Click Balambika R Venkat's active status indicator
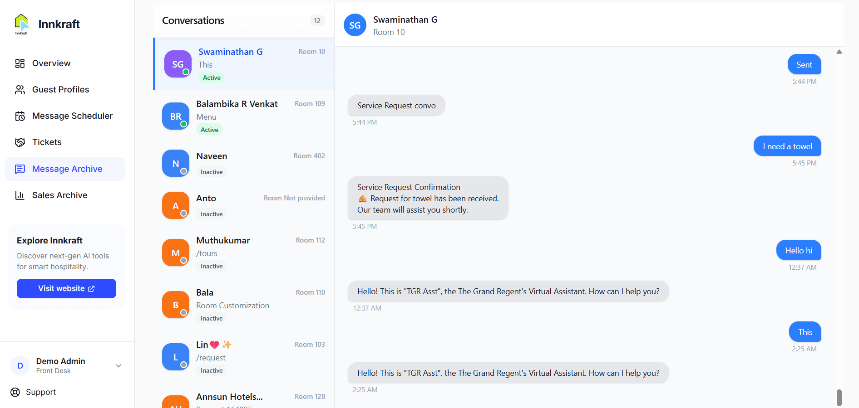 click(183, 123)
